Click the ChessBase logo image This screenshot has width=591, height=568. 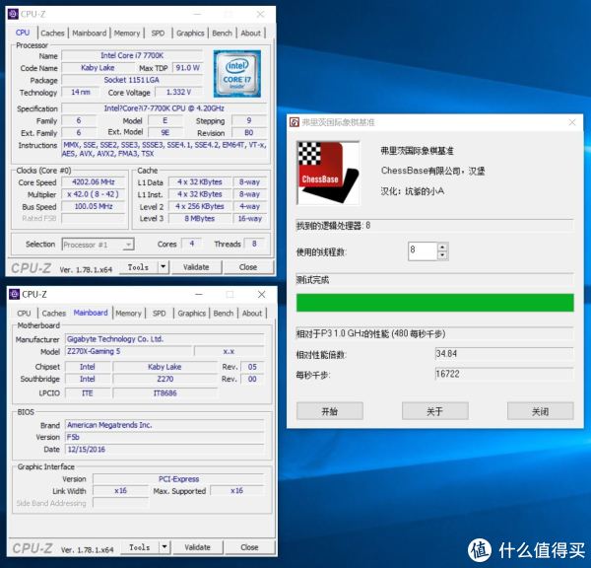[x=328, y=173]
